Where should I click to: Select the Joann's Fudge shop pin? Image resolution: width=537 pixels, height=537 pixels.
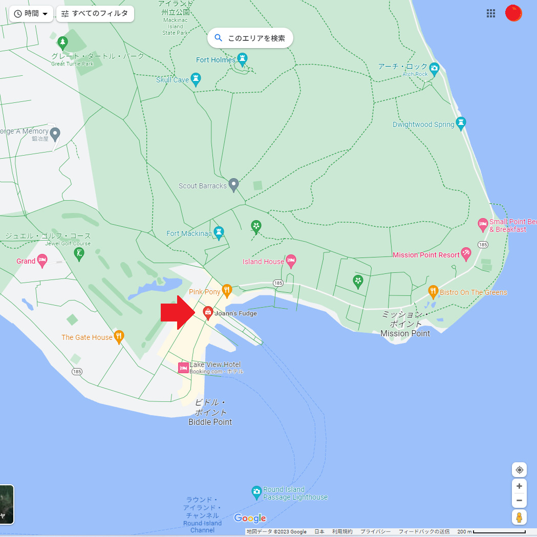click(208, 313)
